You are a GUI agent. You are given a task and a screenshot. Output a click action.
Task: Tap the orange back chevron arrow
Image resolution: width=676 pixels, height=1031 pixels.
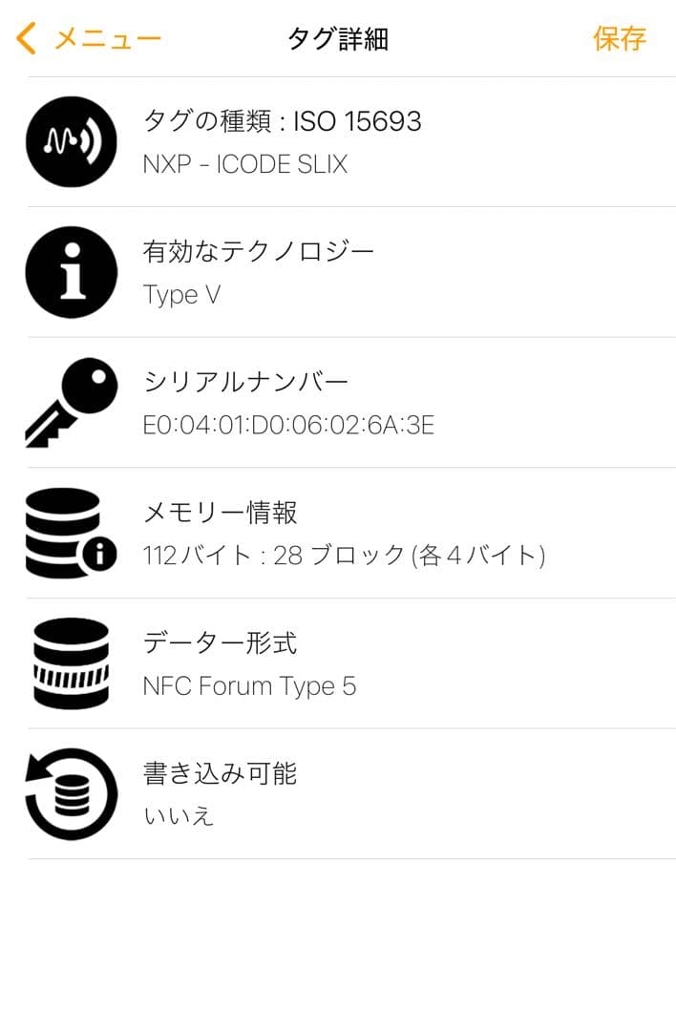pyautogui.click(x=27, y=38)
